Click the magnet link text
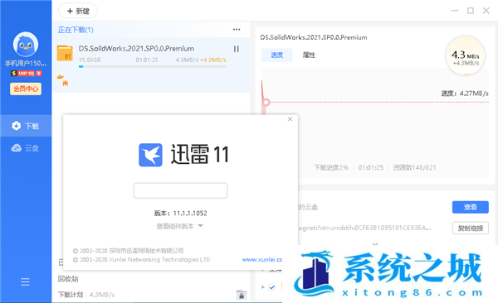498x303 pixels. click(x=364, y=228)
